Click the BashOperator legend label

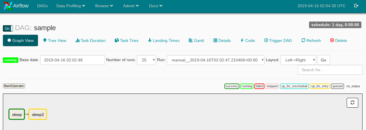click(14, 86)
